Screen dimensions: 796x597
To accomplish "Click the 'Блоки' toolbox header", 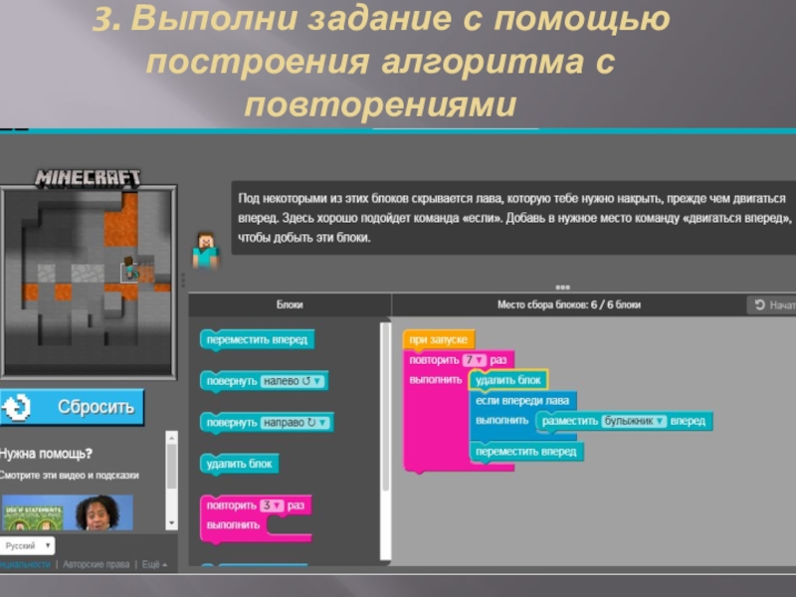I will (x=290, y=304).
